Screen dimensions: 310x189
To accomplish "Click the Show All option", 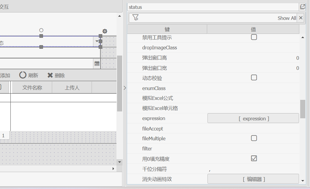I will [287, 18].
